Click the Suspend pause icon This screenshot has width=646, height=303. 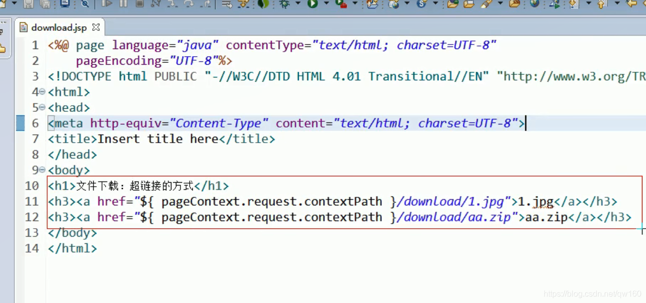(x=123, y=4)
